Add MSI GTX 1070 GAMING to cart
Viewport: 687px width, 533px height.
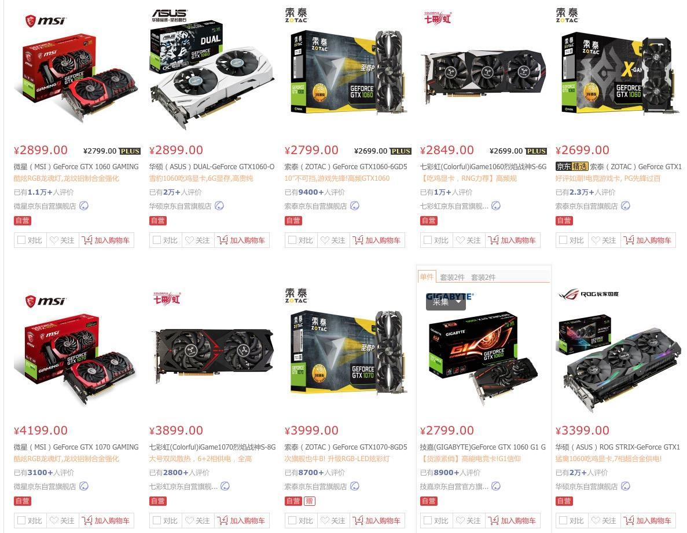click(106, 521)
